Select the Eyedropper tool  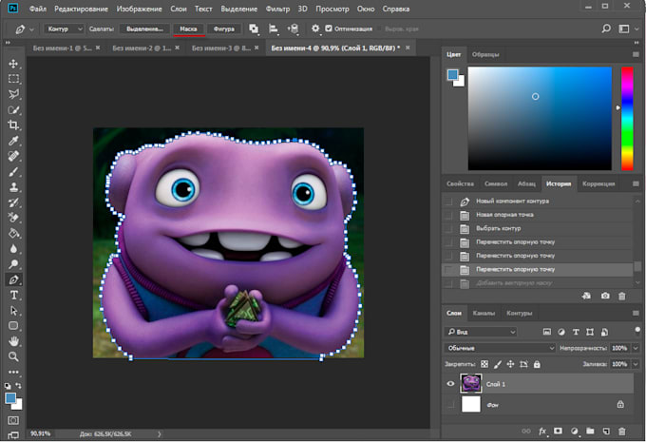[13, 141]
